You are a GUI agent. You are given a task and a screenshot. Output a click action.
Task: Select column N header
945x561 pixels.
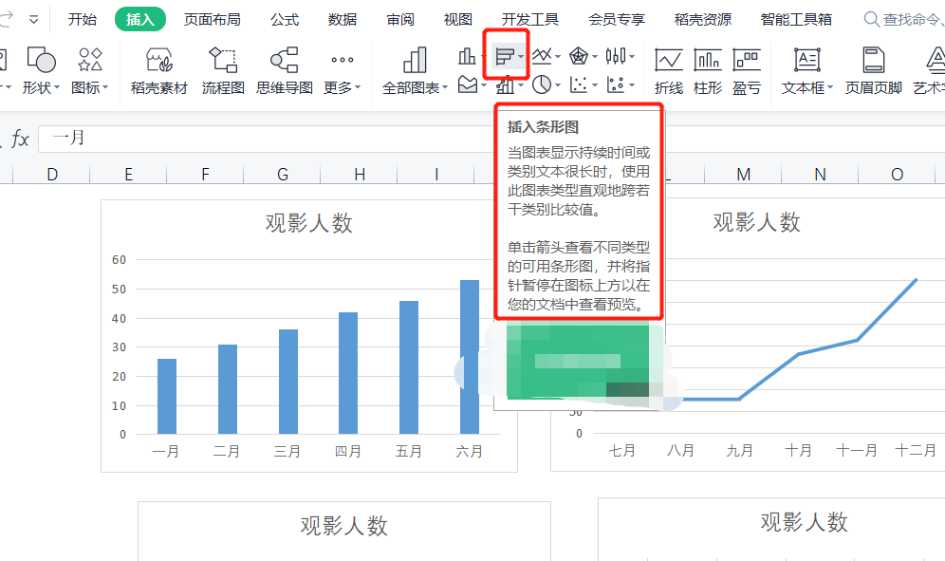pos(820,175)
